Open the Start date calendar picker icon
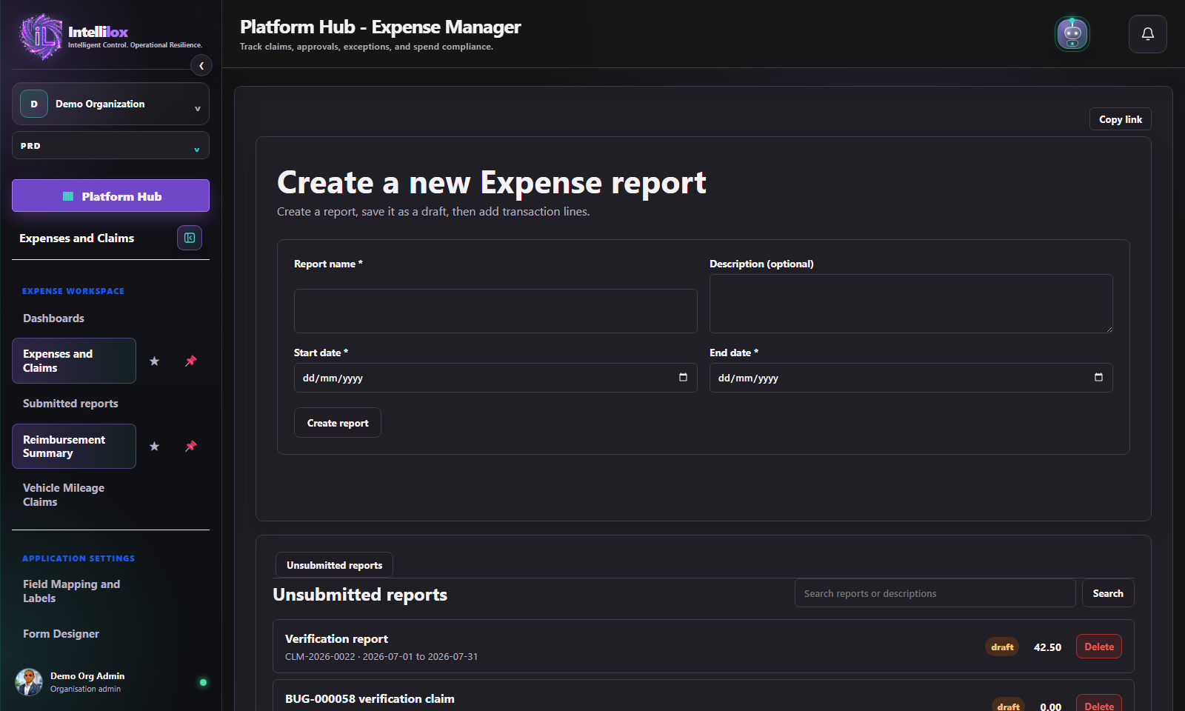1185x711 pixels. [x=683, y=378]
